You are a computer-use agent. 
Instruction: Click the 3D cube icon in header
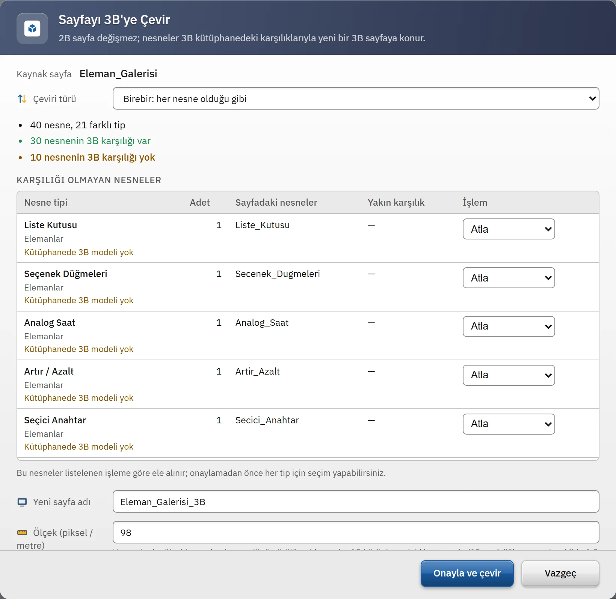[32, 29]
